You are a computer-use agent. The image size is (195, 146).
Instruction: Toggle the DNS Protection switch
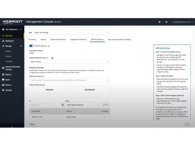tap(32, 46)
